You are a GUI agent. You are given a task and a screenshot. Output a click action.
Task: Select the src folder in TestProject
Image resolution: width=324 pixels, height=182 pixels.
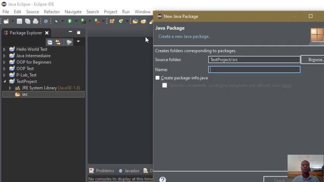click(25, 95)
